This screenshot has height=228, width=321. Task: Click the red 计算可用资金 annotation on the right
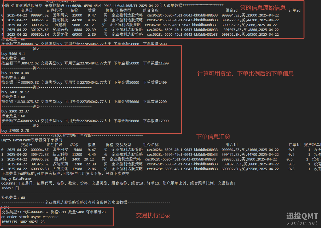[245, 73]
